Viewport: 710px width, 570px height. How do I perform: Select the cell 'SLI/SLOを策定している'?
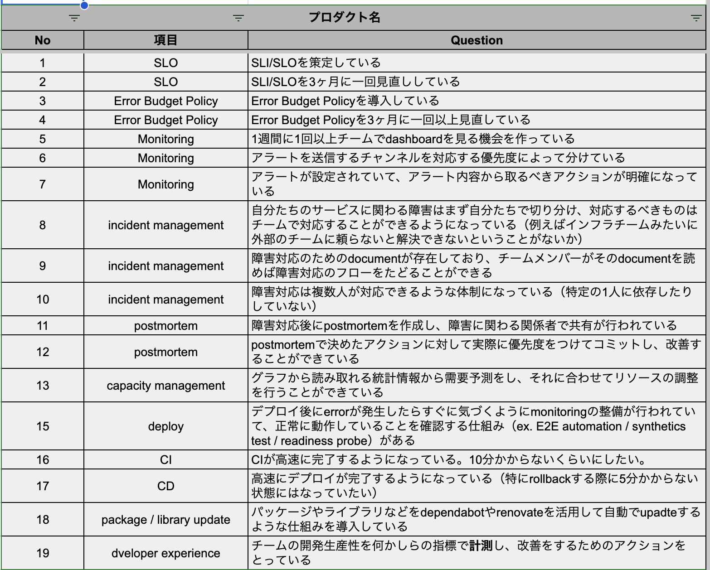477,63
